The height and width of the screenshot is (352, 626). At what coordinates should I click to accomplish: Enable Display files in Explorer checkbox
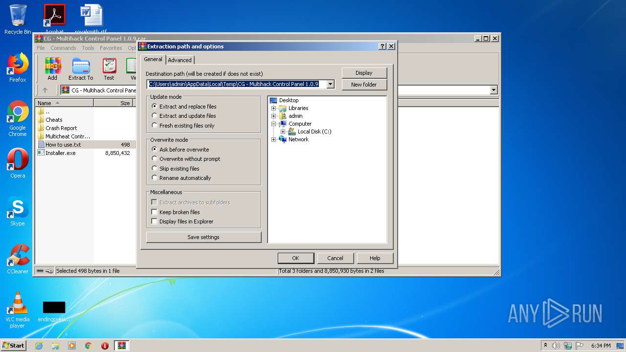coord(155,221)
